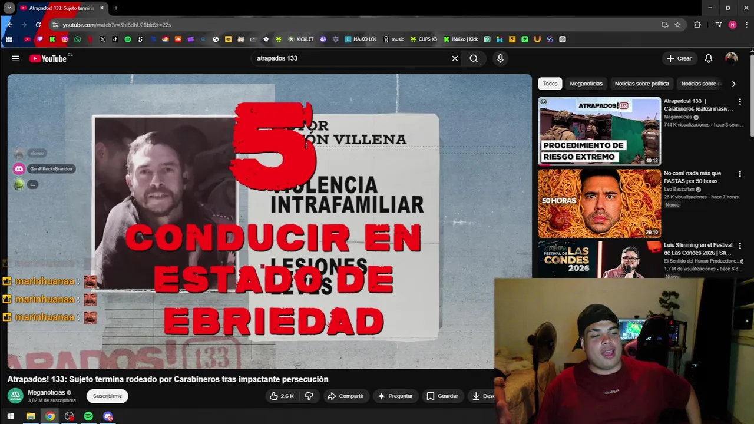Image resolution: width=754 pixels, height=424 pixels.
Task: Open the 50 HORAS pasta video thumbnail
Action: [x=599, y=203]
